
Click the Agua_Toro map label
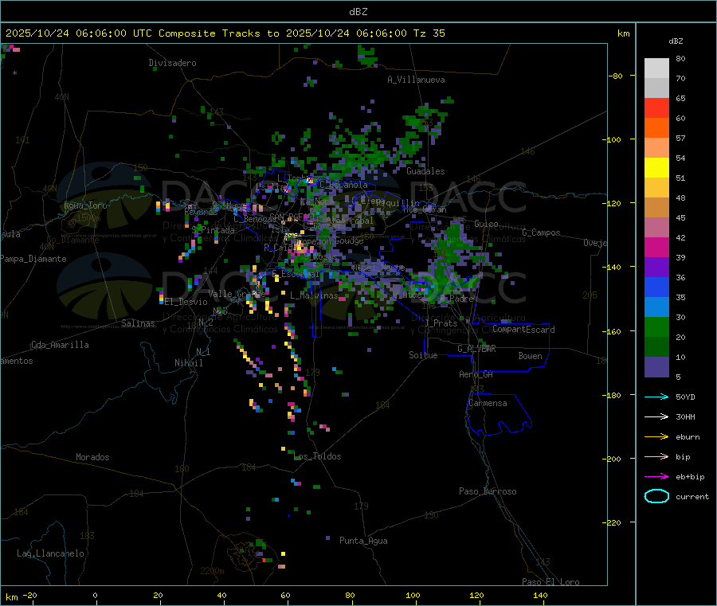tap(85, 205)
